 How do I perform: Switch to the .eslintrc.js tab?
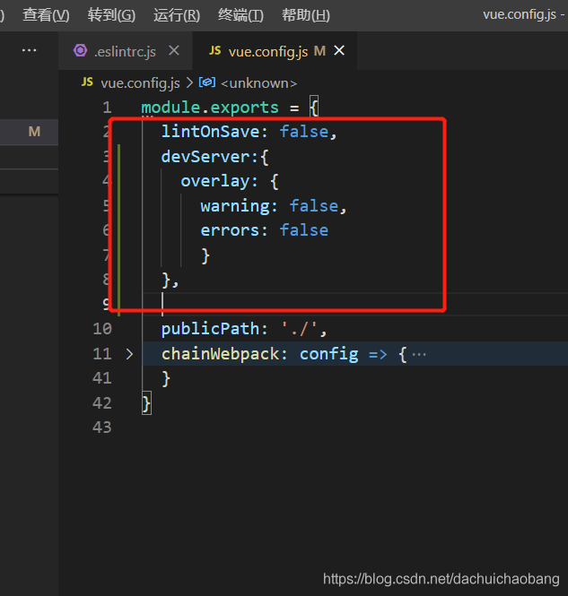click(125, 51)
